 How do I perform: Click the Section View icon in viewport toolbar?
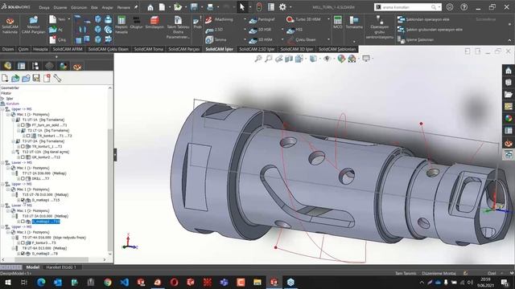click(289, 59)
